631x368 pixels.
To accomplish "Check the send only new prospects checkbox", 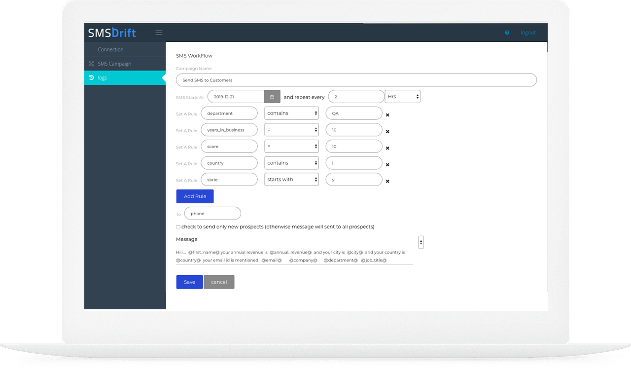I will pyautogui.click(x=178, y=227).
